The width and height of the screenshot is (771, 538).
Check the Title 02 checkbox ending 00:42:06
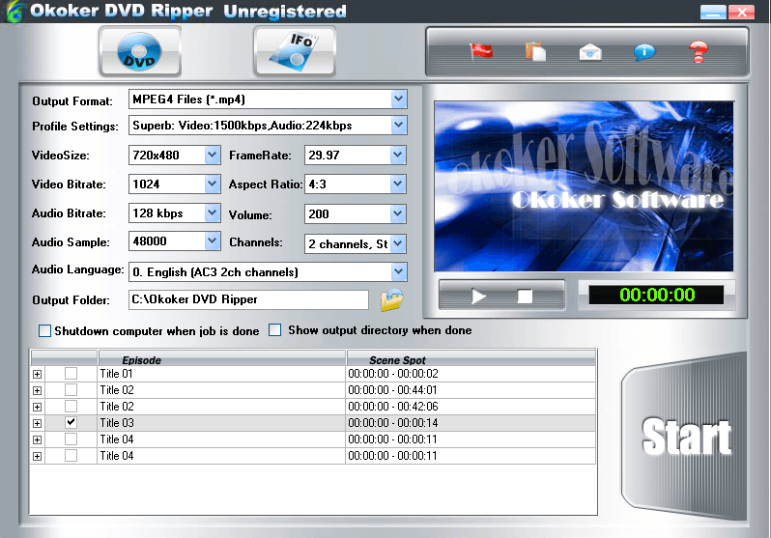click(71, 407)
